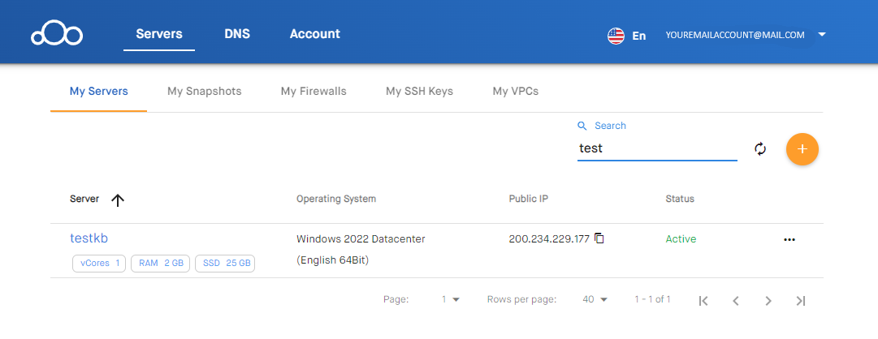Viewport: 878px width, 339px height.
Task: Toggle ascending sort arrow next to Server
Action: tap(117, 200)
